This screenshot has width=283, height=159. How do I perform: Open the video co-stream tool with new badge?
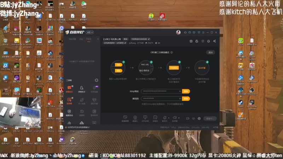click(94, 89)
